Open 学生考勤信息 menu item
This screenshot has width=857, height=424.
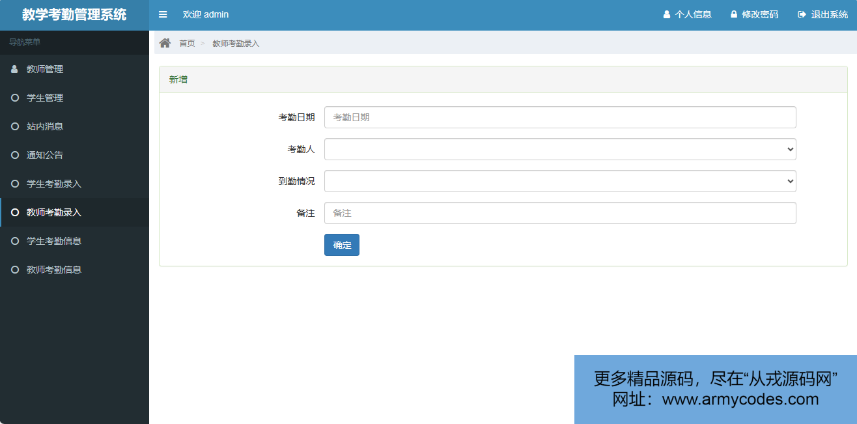point(74,241)
